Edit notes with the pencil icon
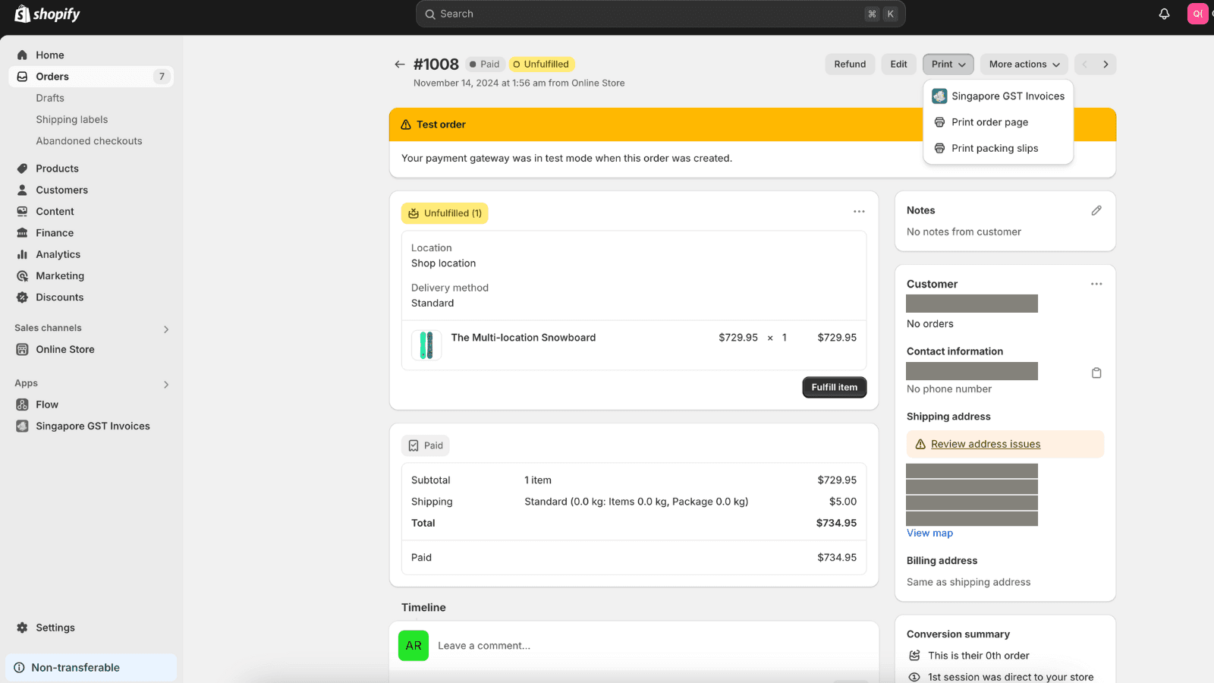1214x683 pixels. point(1096,211)
